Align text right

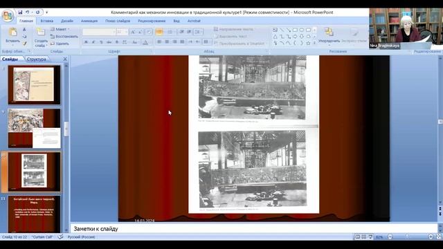[174, 41]
